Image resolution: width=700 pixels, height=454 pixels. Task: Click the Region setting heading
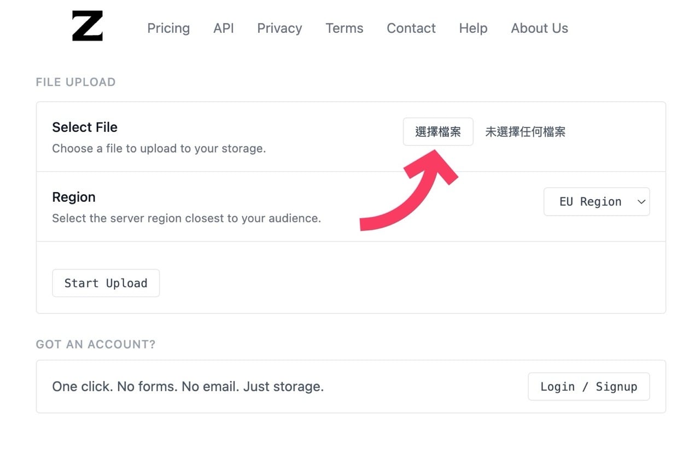(74, 197)
